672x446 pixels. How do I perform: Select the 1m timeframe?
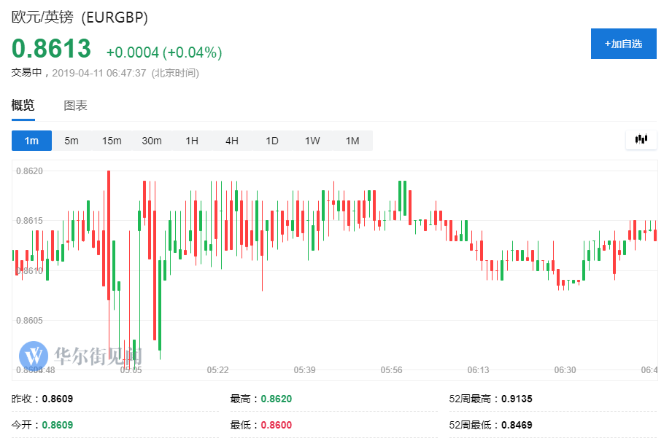(x=31, y=141)
